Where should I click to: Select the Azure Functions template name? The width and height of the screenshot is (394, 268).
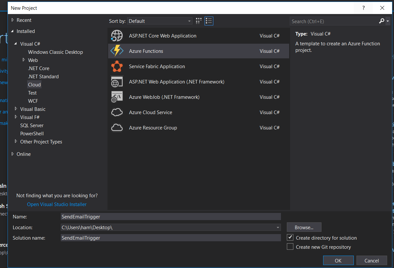(146, 51)
